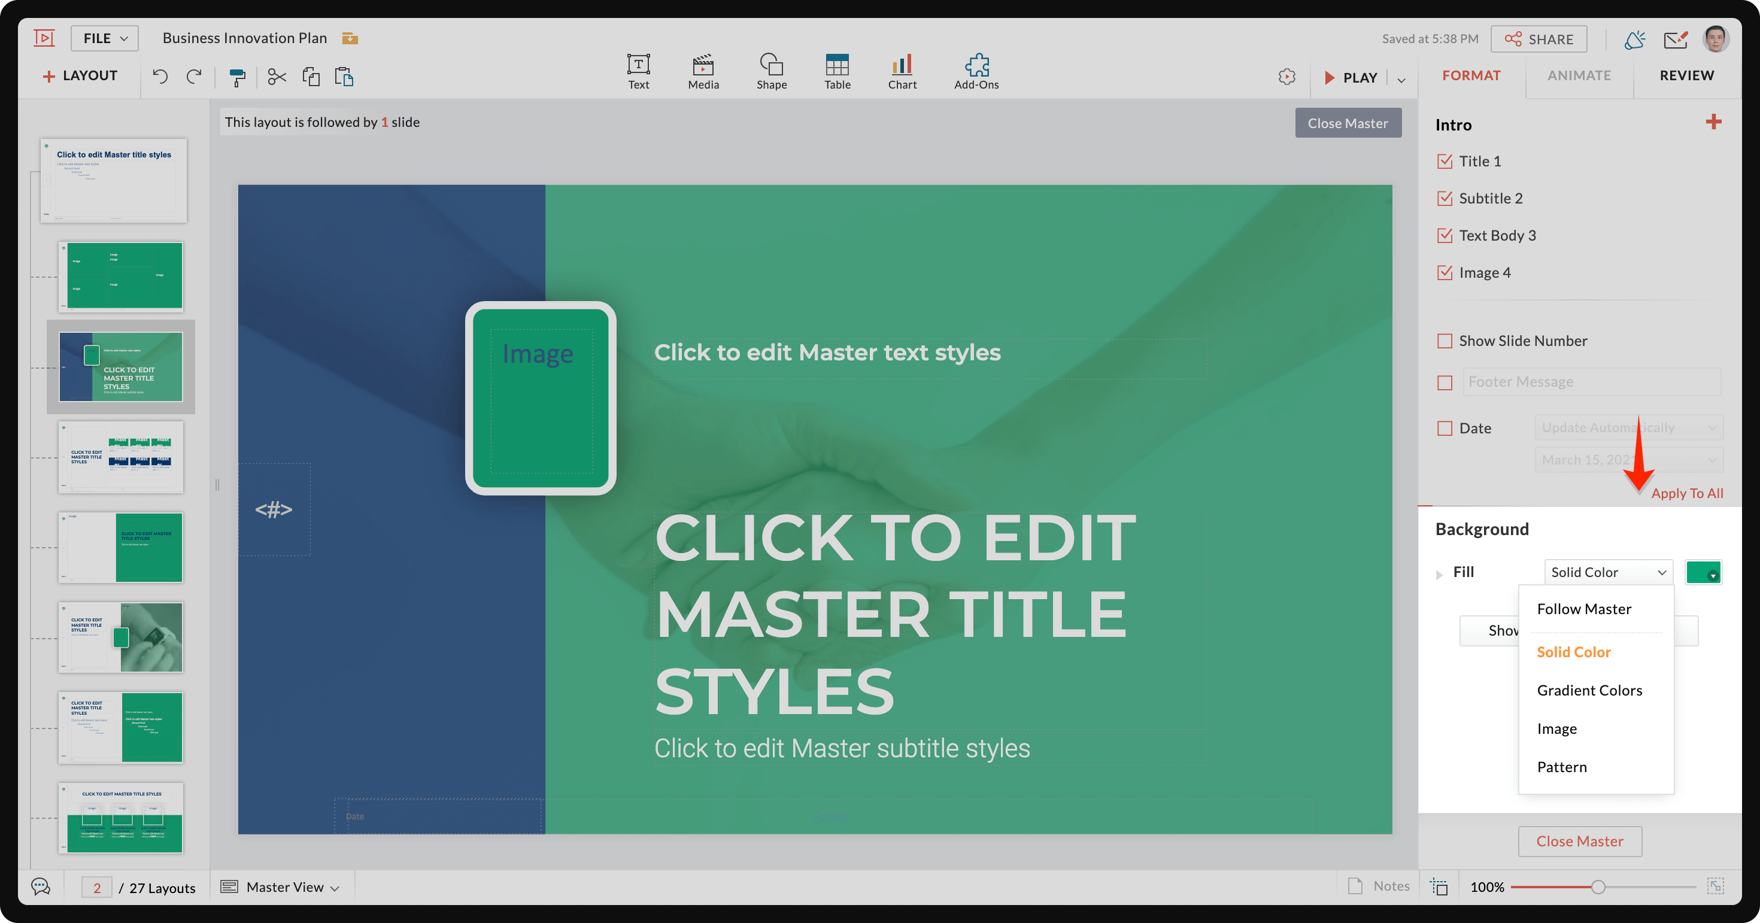Cut the selection with the scissors icon
The image size is (1760, 923).
276,77
